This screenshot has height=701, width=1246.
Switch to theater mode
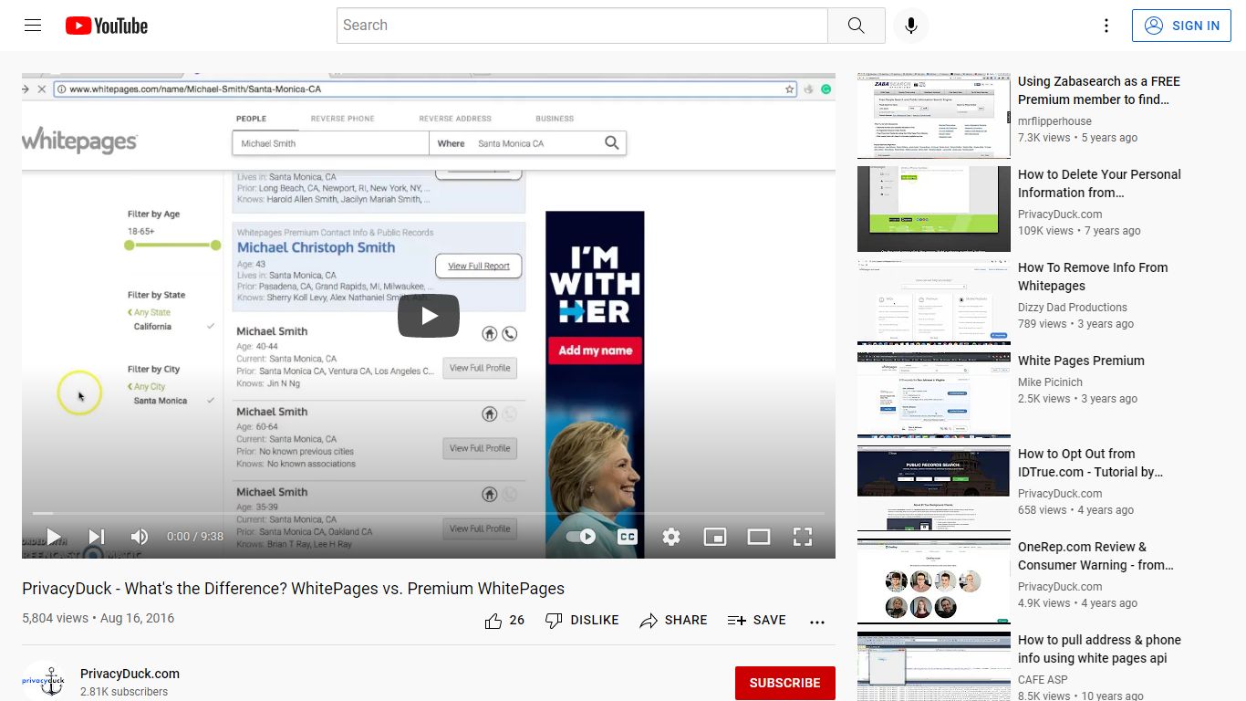coord(759,537)
